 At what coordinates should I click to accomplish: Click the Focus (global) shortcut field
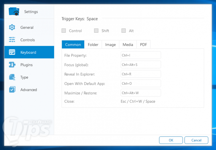pos(141,65)
